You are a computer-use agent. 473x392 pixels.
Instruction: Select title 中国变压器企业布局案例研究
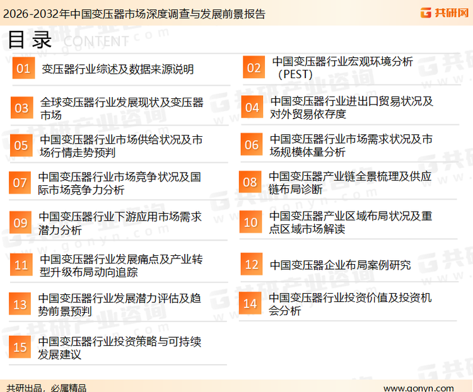click(x=341, y=265)
